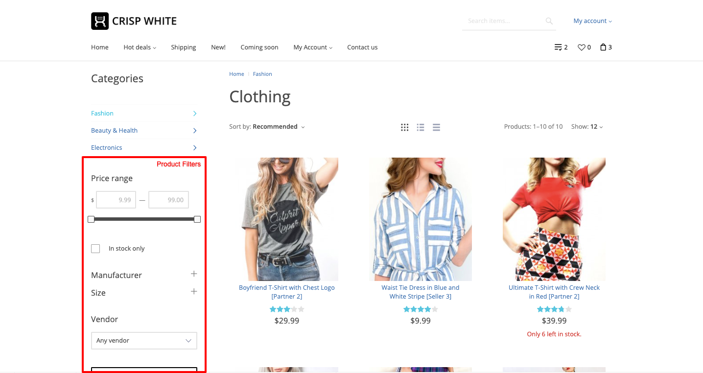Click the Crisp White cart logo icon
Image resolution: width=703 pixels, height=373 pixels.
[x=100, y=21]
